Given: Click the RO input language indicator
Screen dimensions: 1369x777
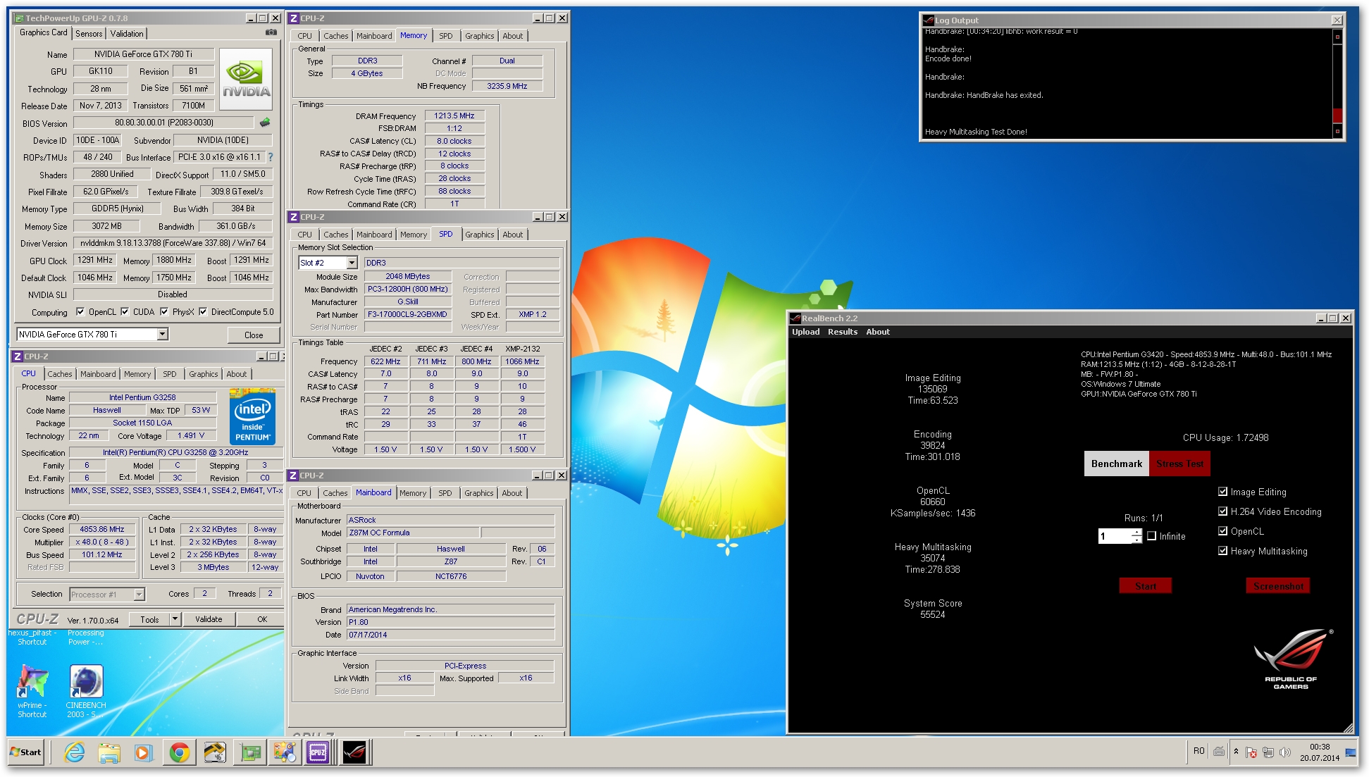Looking at the screenshot, I should (x=1198, y=751).
